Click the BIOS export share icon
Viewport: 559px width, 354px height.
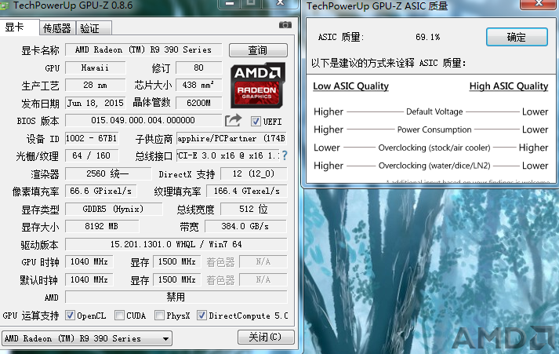(233, 120)
